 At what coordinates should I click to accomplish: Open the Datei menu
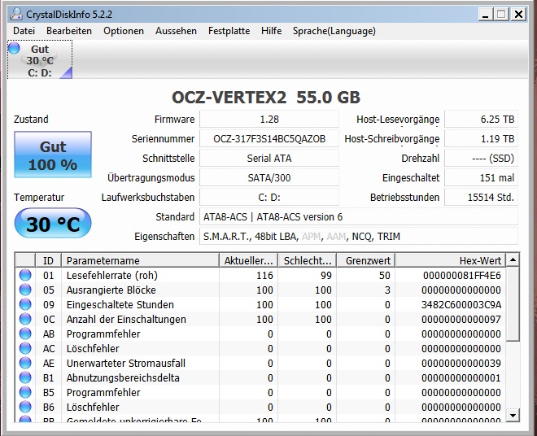(x=24, y=31)
